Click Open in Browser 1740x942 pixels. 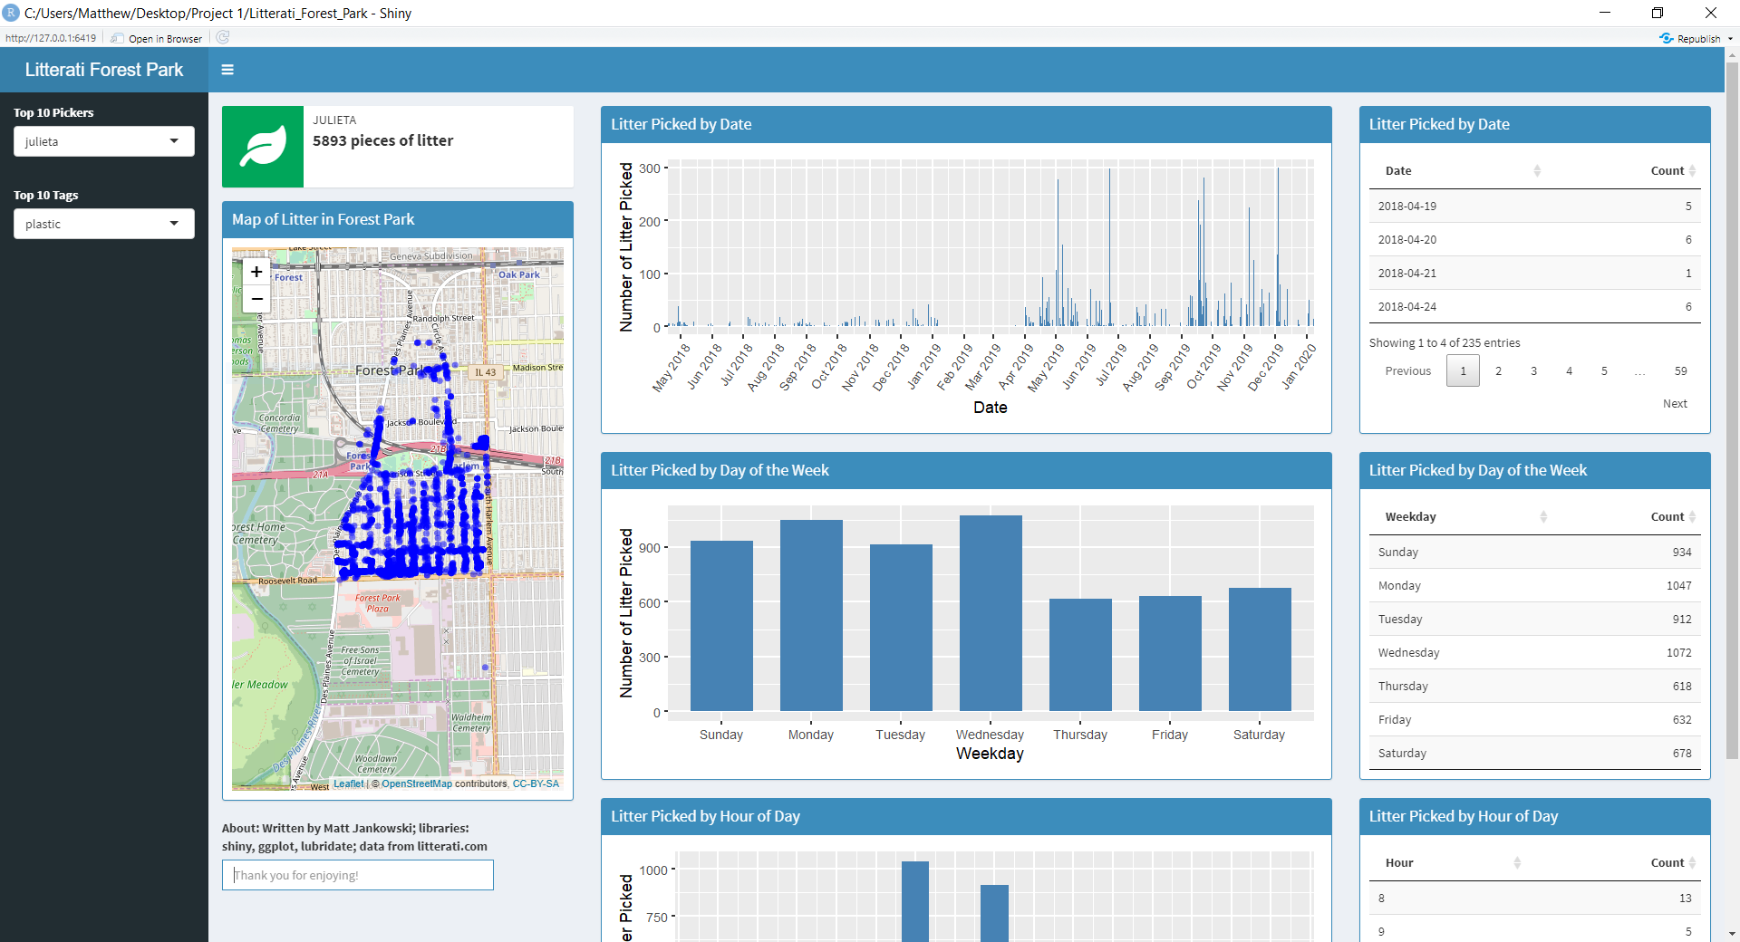tap(157, 39)
